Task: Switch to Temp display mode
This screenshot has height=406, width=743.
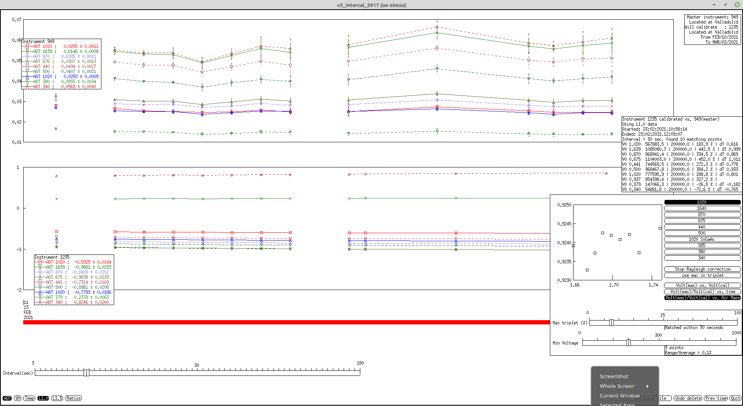Action: click(x=29, y=398)
